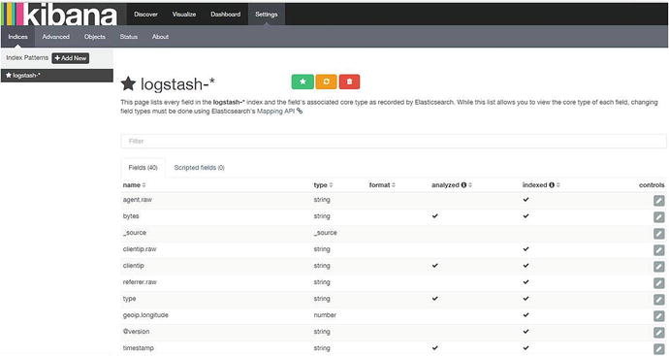The height and width of the screenshot is (356, 669).
Task: Click into the Filter input field
Action: 394,141
